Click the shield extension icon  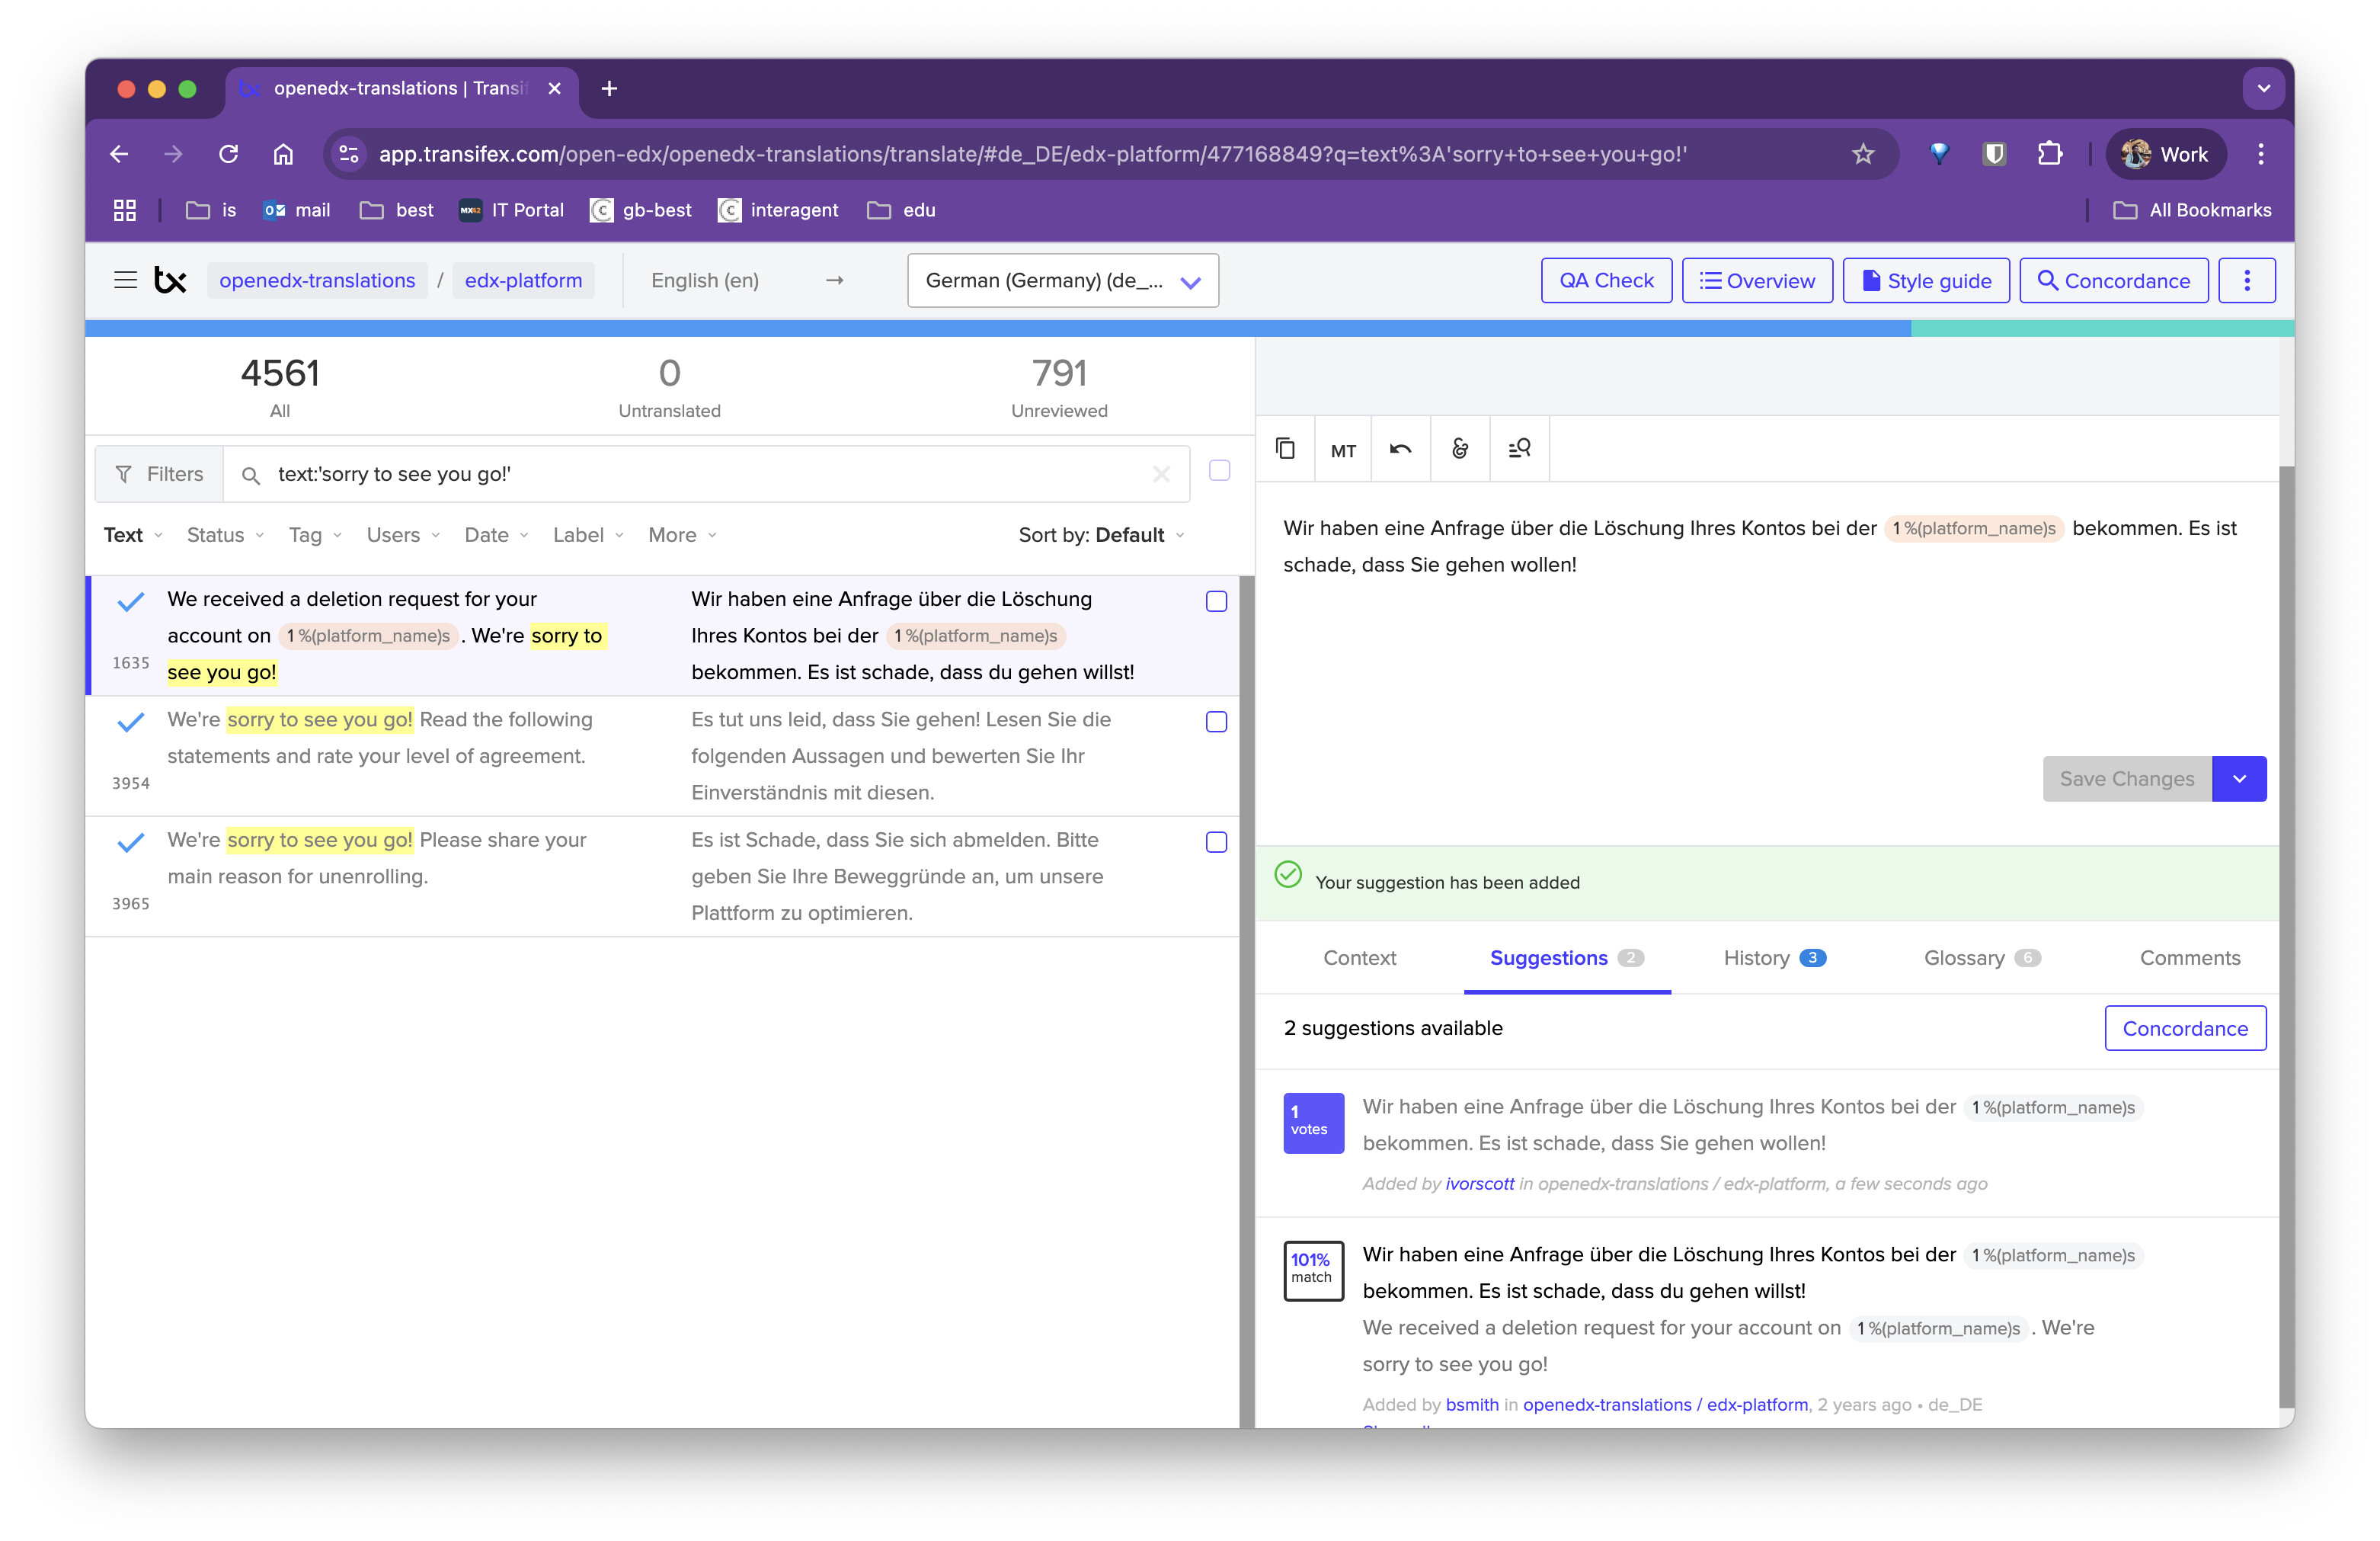point(1994,154)
